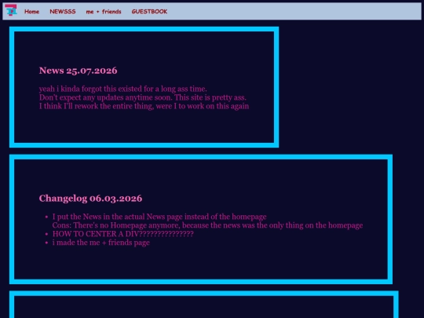Viewport: 424px width, 318px height.
Task: Click the line 'Don't expect any updates anytime soon'
Action: click(x=143, y=97)
